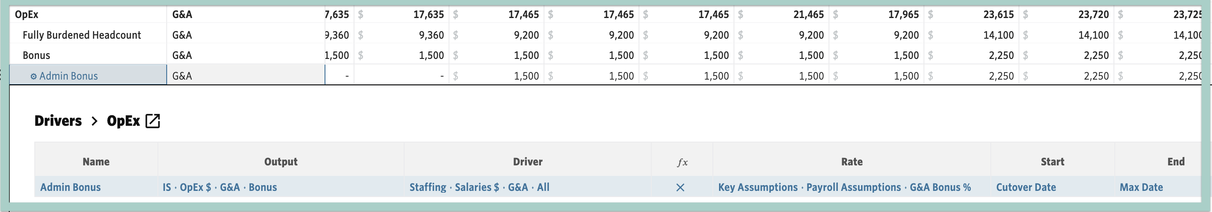Click the Rate column header

coord(851,162)
